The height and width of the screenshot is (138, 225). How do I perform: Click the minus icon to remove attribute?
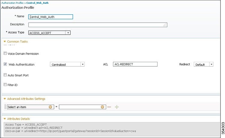tap(109, 107)
